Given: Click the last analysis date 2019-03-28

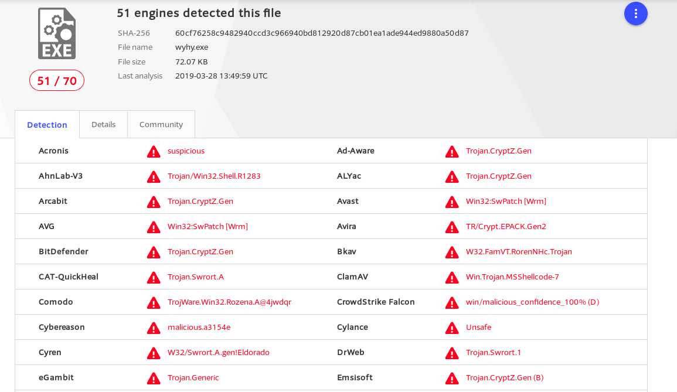Looking at the screenshot, I should pyautogui.click(x=221, y=76).
